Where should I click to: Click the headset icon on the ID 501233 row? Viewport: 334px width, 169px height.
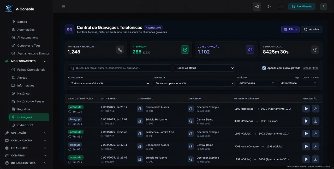pyautogui.click(x=191, y=121)
